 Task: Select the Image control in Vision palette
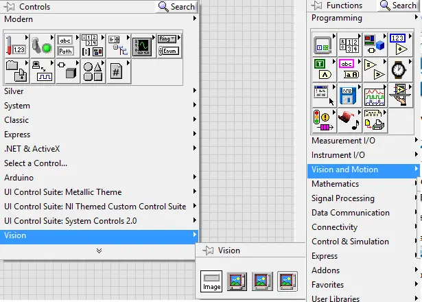click(x=211, y=281)
